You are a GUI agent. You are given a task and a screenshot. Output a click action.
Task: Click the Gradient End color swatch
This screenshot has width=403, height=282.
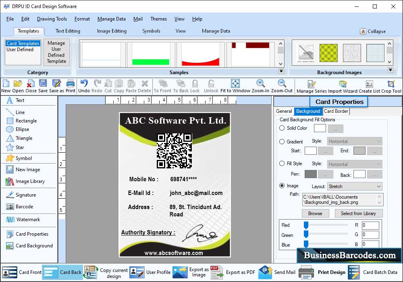pos(359,151)
